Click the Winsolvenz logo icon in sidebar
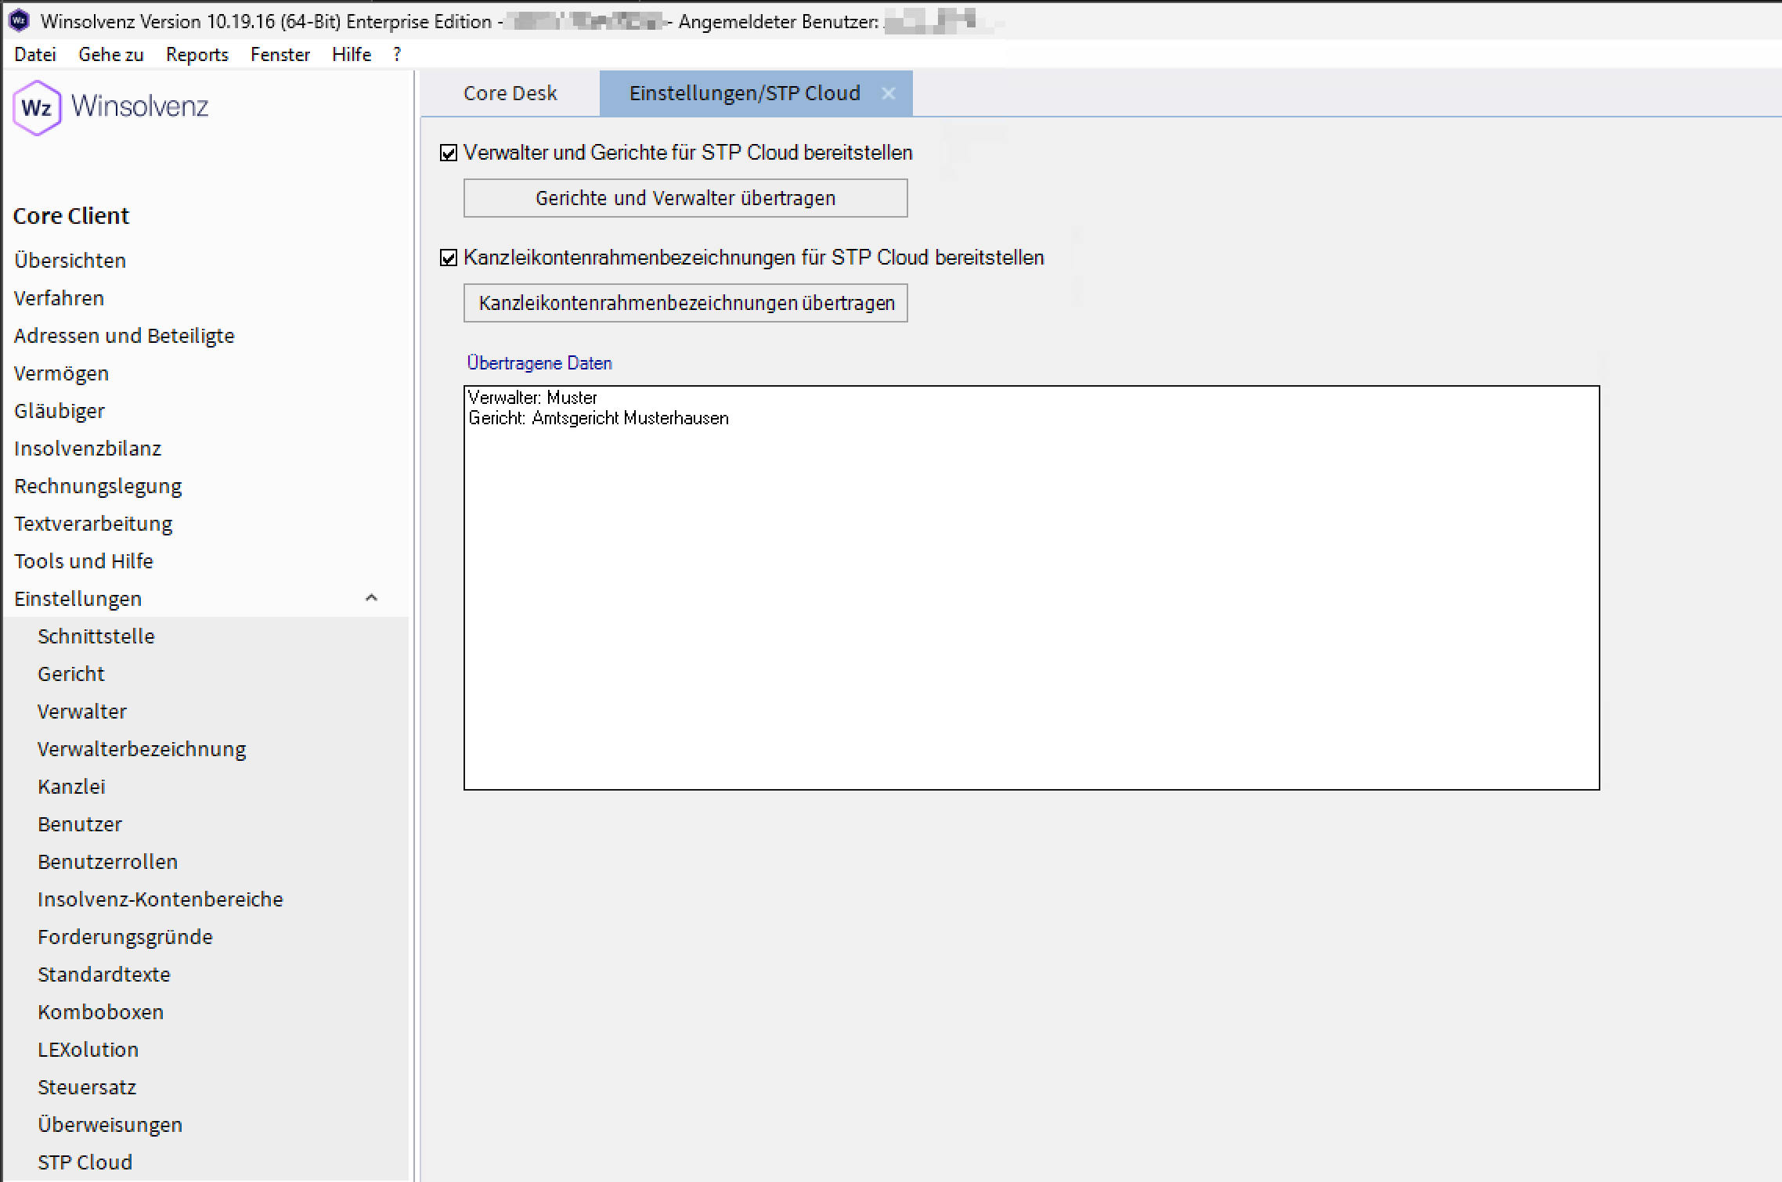 pos(37,107)
